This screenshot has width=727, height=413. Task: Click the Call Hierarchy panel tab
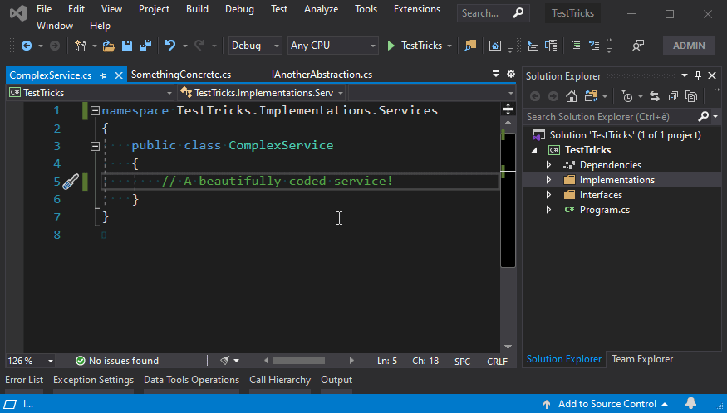click(280, 380)
